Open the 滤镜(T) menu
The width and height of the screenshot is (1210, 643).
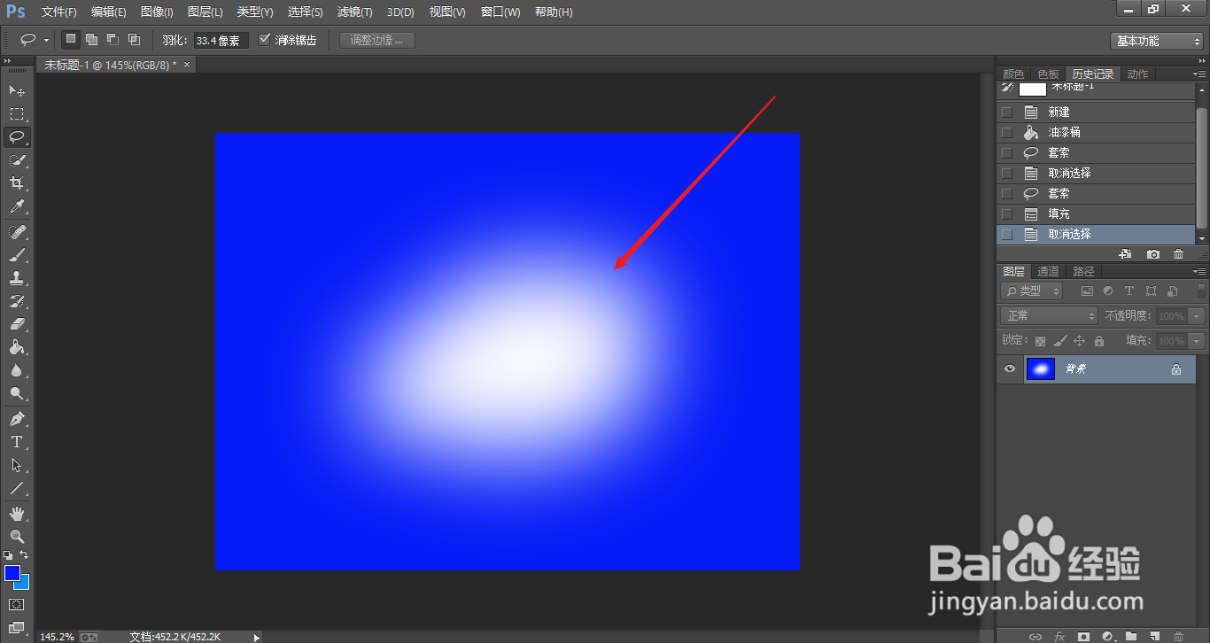tap(354, 12)
